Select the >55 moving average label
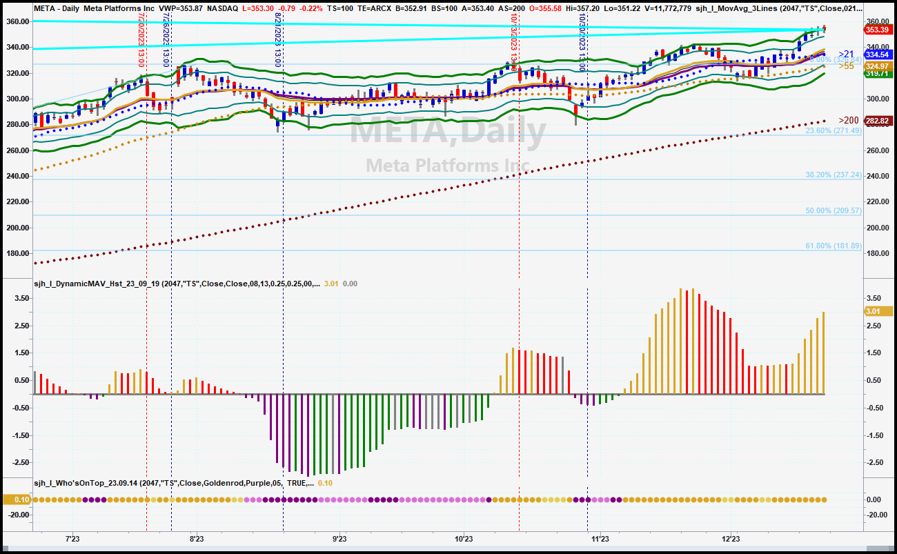 pos(846,66)
